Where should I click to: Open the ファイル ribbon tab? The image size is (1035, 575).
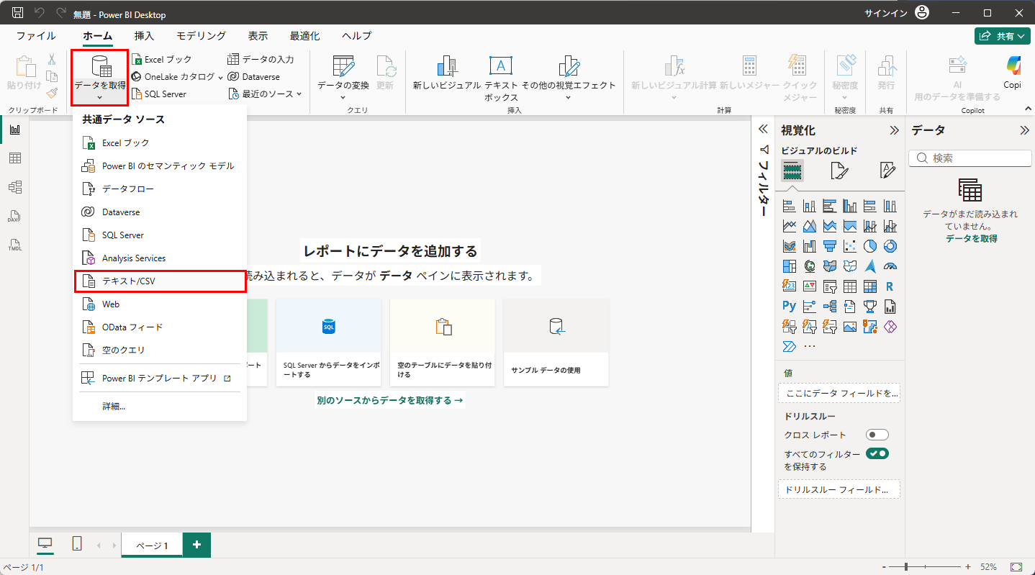[x=36, y=36]
